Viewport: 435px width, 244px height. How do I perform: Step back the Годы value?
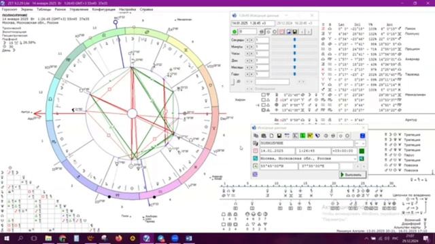(247, 74)
